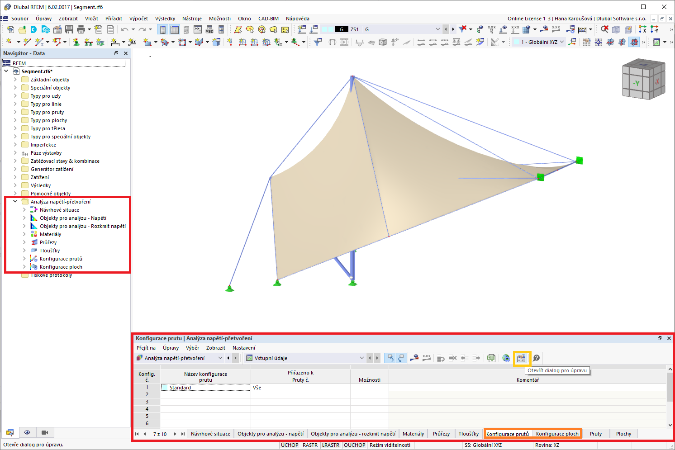Toggle LRASTR in status bar

coord(331,445)
